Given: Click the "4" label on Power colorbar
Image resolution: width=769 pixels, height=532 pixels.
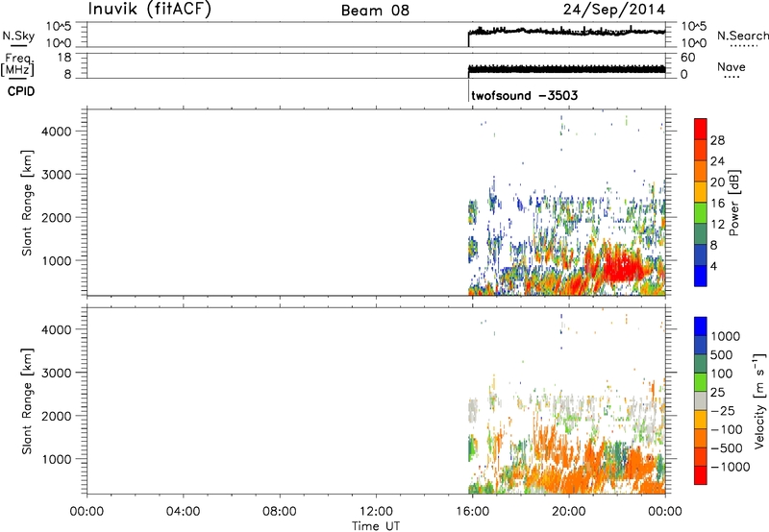Looking at the screenshot, I should (x=714, y=266).
